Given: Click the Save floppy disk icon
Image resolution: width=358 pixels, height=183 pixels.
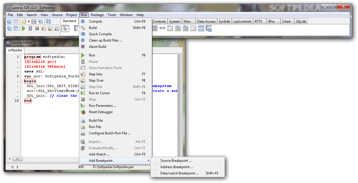Looking at the screenshot, I should tap(34, 21).
